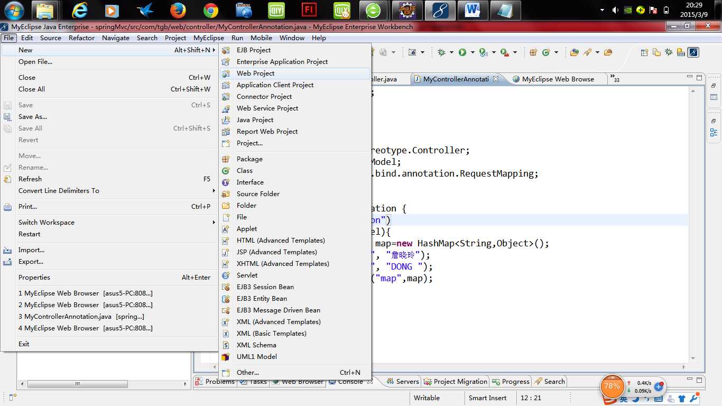Open Firefox from the taskbar
Viewport: 722px width, 406px height.
click(x=178, y=11)
